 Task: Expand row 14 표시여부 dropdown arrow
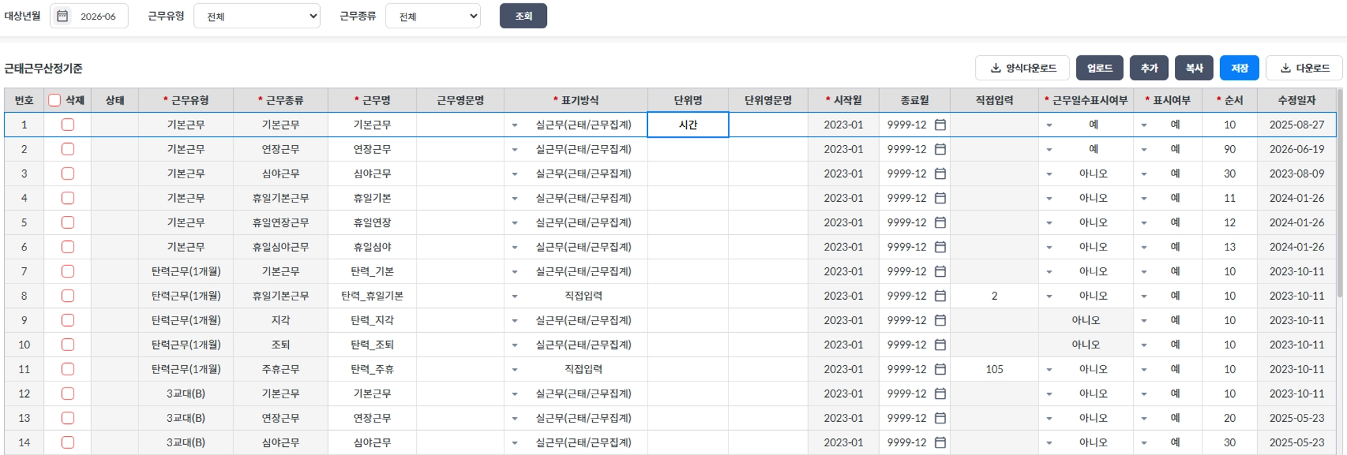tap(1144, 443)
